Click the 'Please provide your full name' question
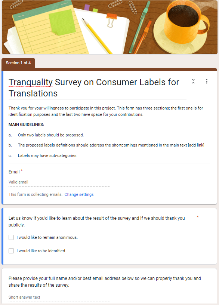 (x=105, y=282)
